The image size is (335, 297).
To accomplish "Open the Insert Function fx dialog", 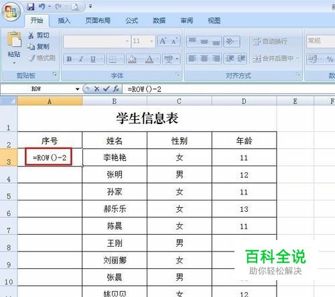I will pos(116,89).
